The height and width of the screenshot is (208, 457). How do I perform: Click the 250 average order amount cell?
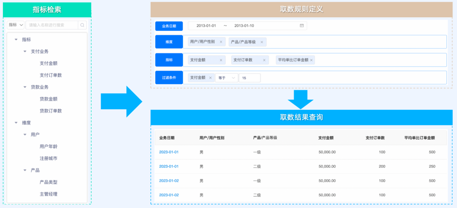click(x=432, y=167)
